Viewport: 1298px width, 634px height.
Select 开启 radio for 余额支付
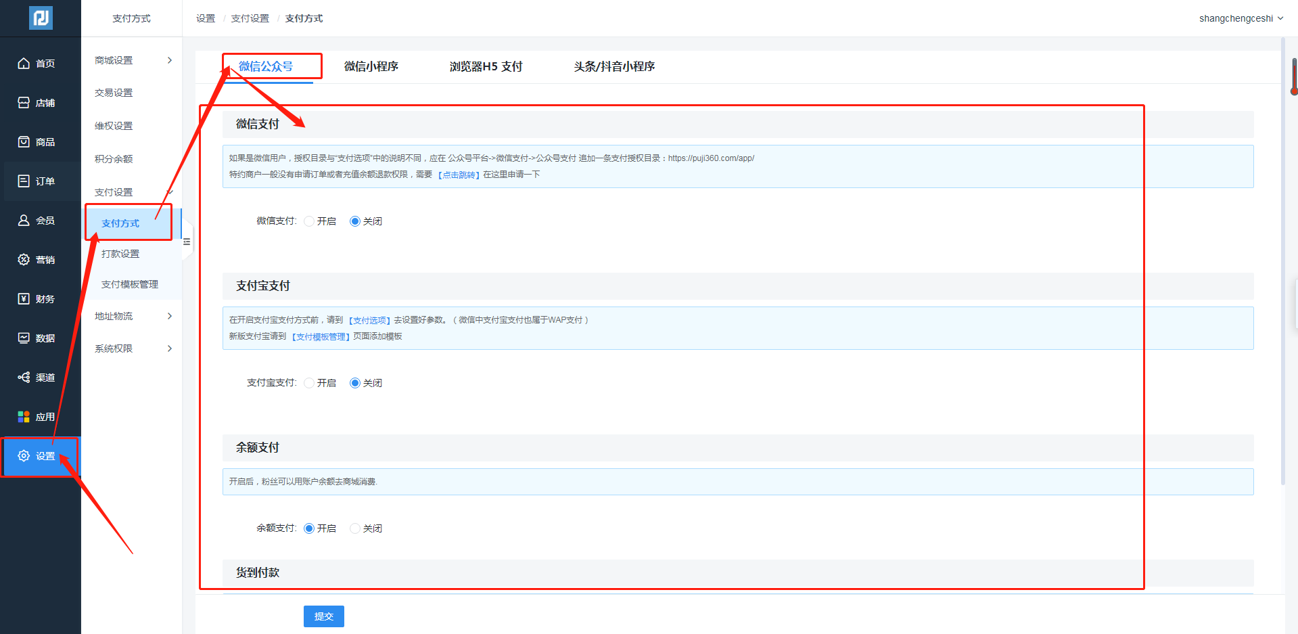click(x=309, y=528)
